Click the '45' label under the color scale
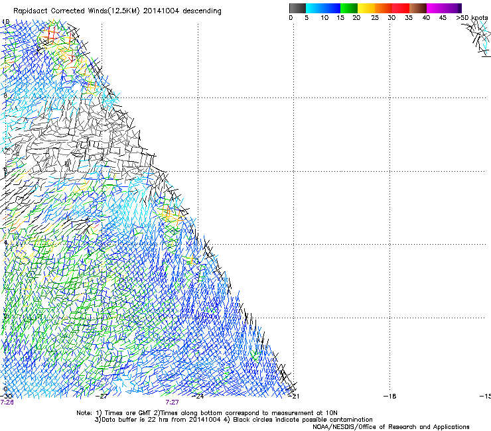The height and width of the screenshot is (431, 491). point(443,18)
